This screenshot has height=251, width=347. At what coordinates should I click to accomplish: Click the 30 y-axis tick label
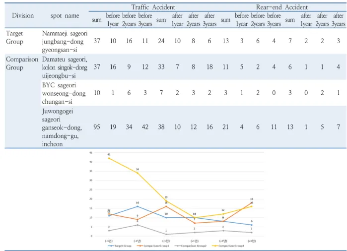91,181
